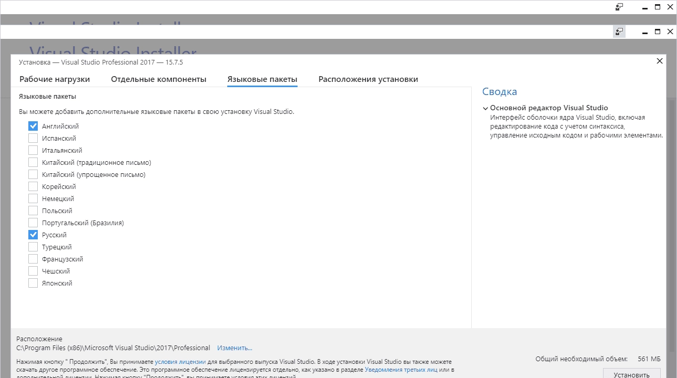Image resolution: width=677 pixels, height=378 pixels.
Task: Check Португальский (Бразилия) checkbox
Action: tap(33, 223)
